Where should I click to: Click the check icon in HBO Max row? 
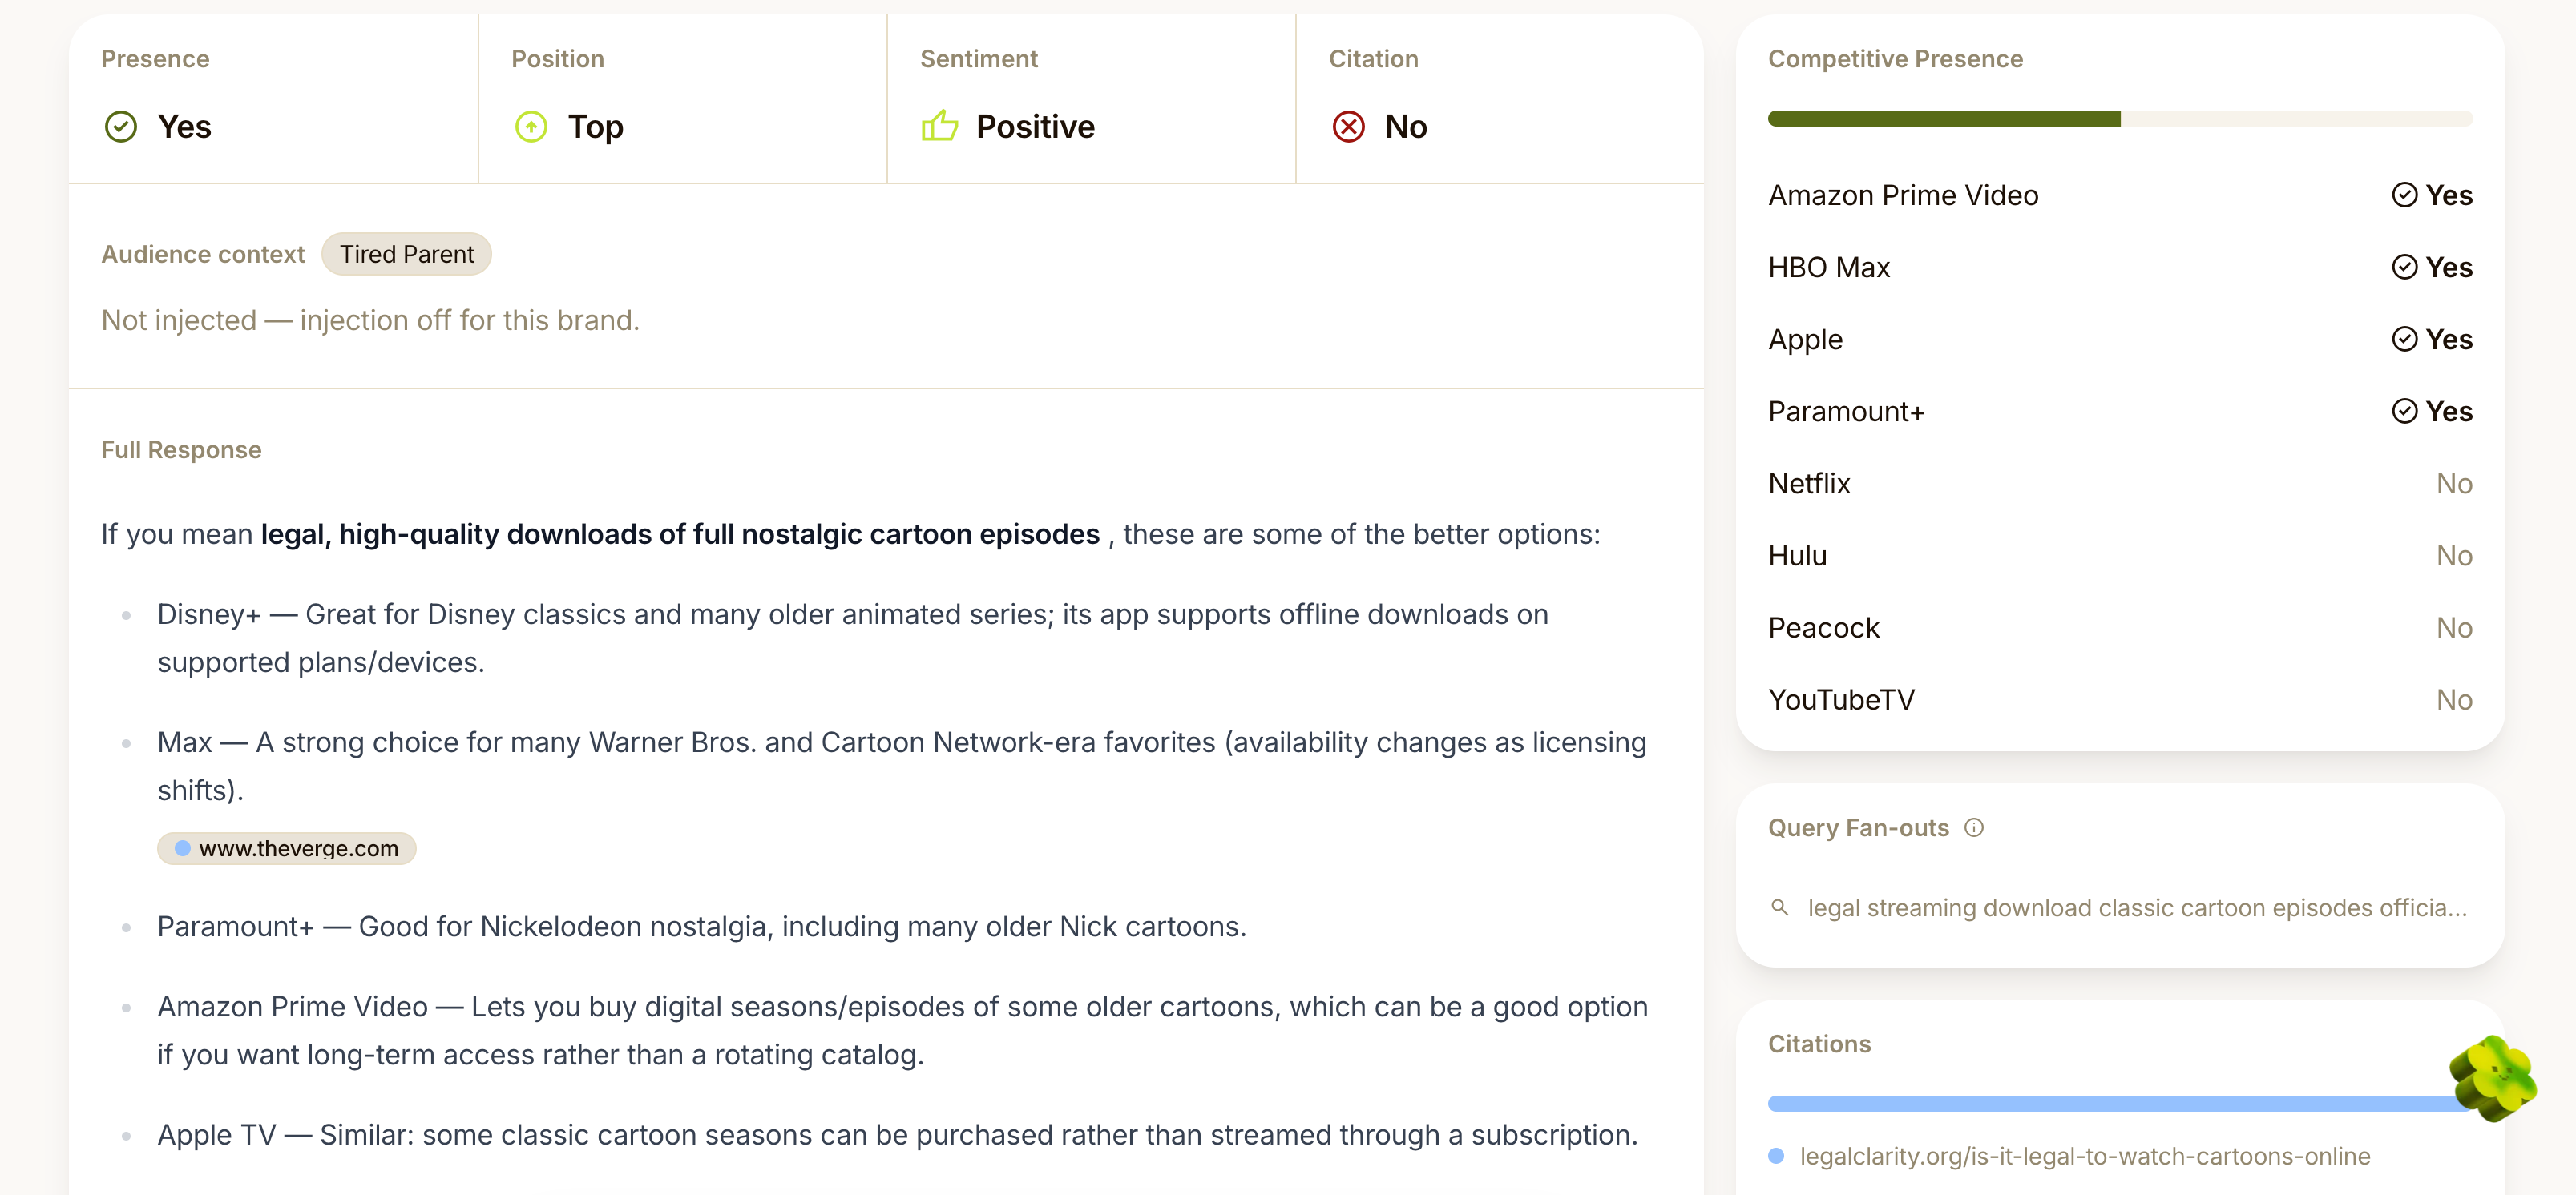click(2404, 267)
